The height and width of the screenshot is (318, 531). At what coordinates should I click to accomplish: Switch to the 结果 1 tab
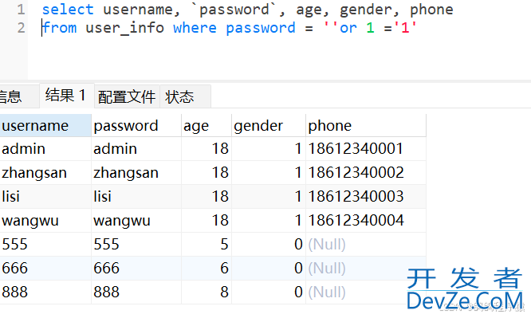(67, 96)
